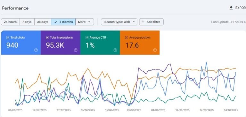Uncheck the Total impressions checkbox
This screenshot has height=117, width=246.
point(47,38)
